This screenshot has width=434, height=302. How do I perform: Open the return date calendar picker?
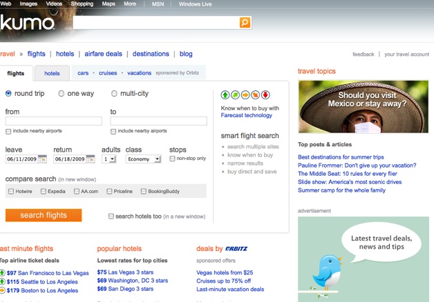click(91, 159)
